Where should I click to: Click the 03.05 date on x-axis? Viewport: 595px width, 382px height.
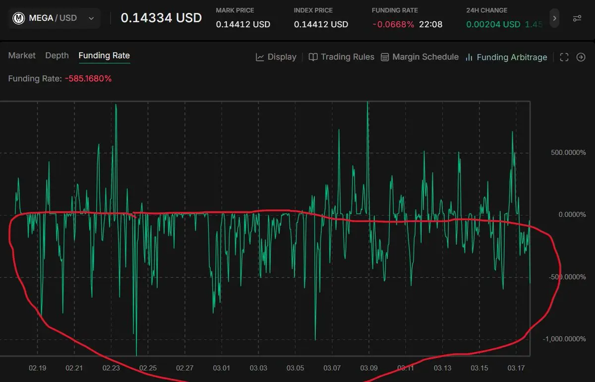(295, 368)
